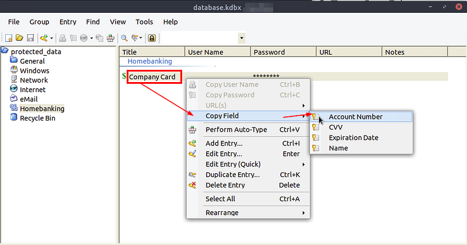Open the quick search dropdown arrow

pyautogui.click(x=242, y=38)
